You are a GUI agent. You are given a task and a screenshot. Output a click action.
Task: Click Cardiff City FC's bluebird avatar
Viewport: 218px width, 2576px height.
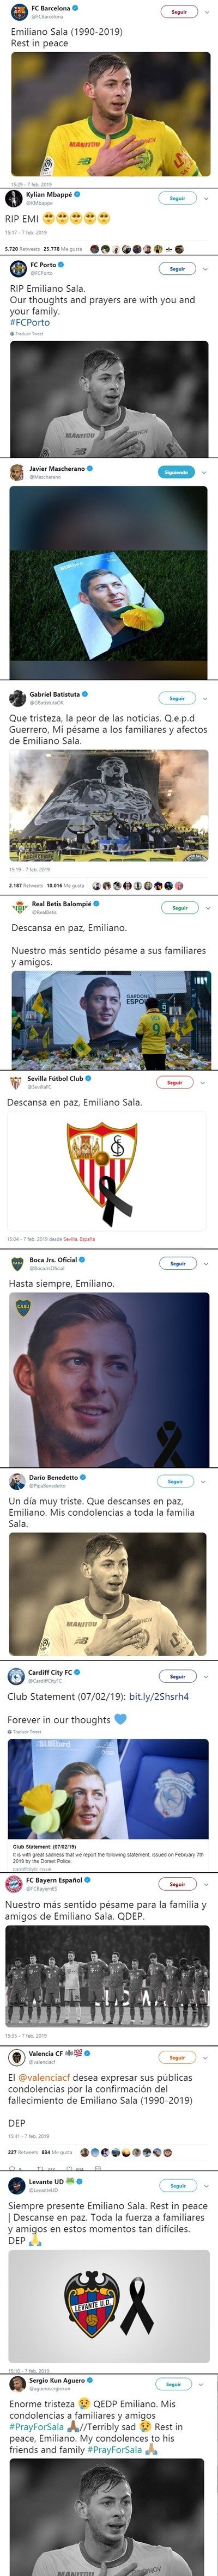(16, 1677)
